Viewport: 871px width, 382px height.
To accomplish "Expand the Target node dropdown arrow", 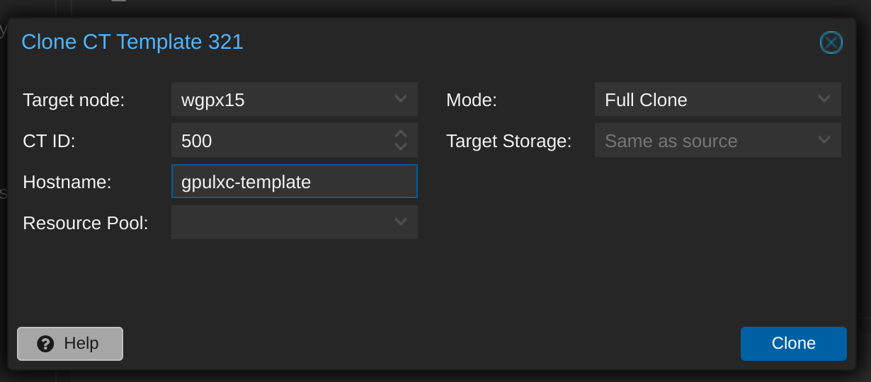I will click(x=401, y=99).
